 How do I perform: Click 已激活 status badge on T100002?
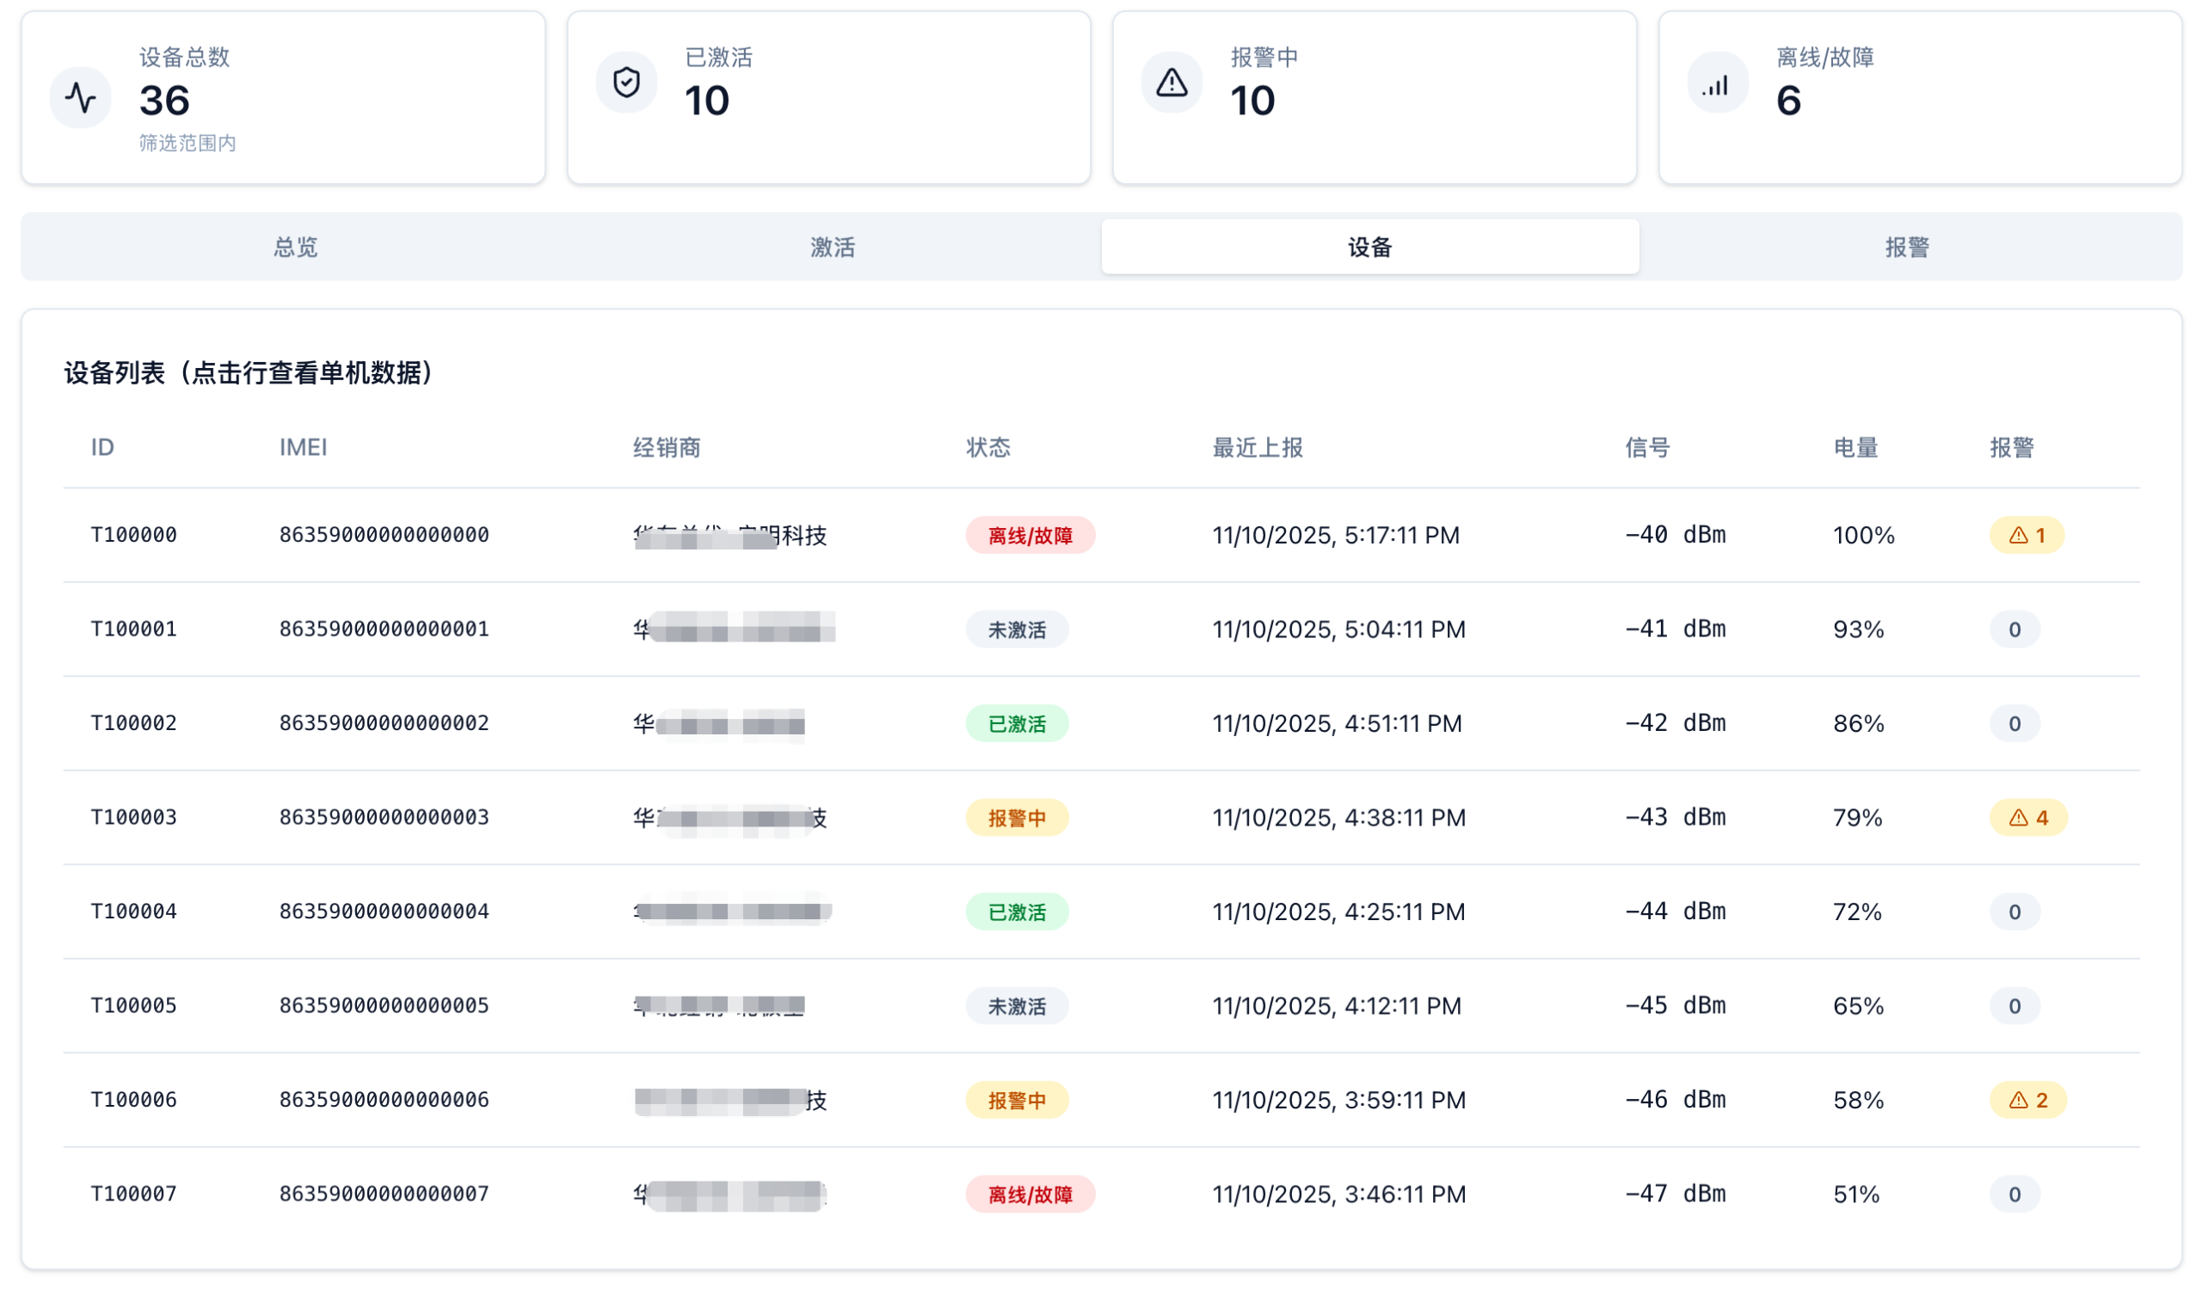point(1016,724)
